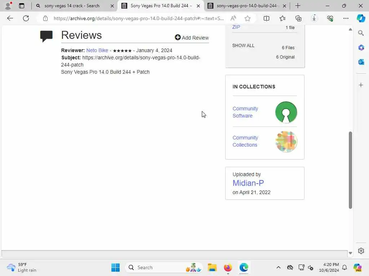Show hidden tray icons chevron

279,267
